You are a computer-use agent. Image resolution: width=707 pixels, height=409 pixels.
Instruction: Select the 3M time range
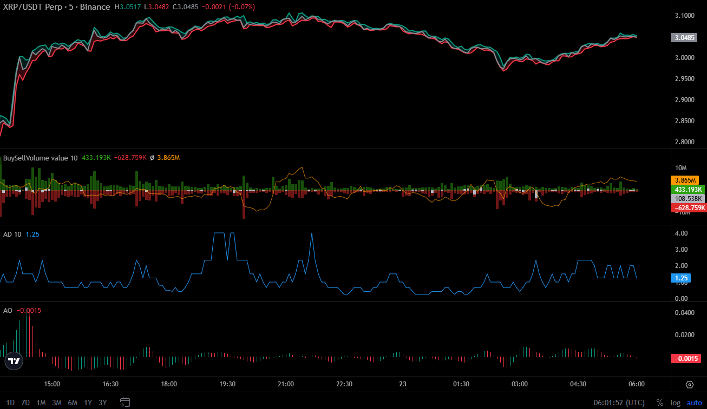click(x=57, y=403)
